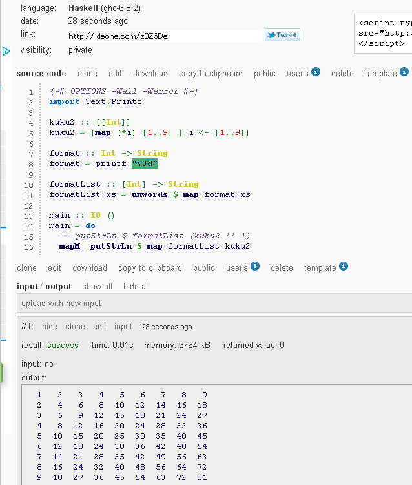Edit run #1

click(x=99, y=327)
